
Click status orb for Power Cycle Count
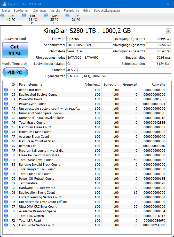pyautogui.click(x=6, y=104)
